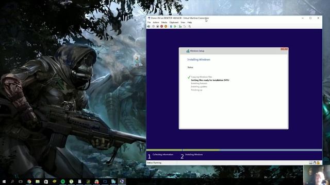This screenshot has height=185, width=330.
Task: Click the Windows Setup dialog title icon
Action: pyautogui.click(x=188, y=51)
